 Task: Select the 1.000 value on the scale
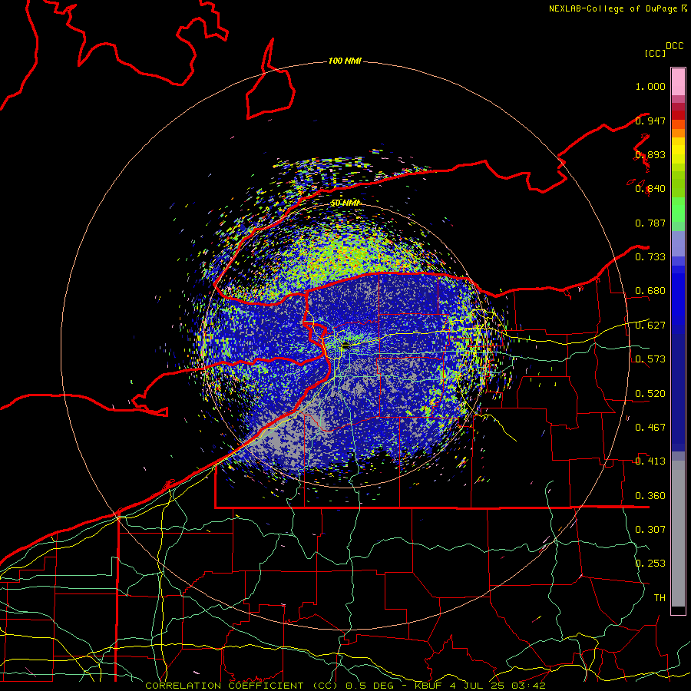[650, 86]
